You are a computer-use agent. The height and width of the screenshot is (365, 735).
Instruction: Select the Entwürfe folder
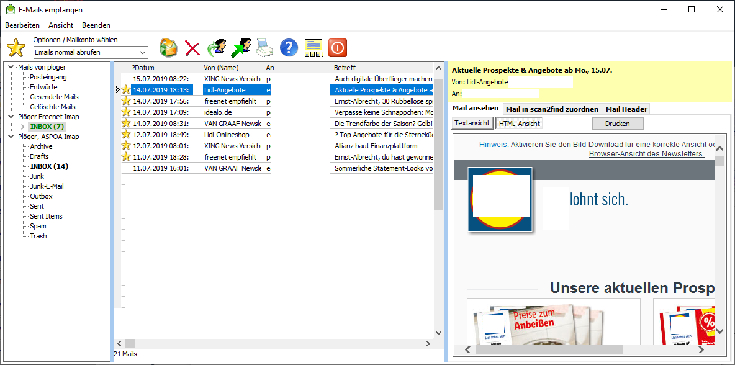[x=43, y=87]
